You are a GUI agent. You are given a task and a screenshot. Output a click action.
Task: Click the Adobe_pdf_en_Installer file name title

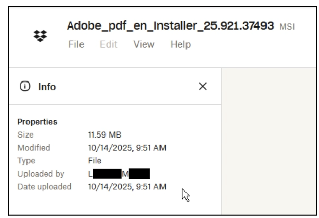(x=171, y=26)
